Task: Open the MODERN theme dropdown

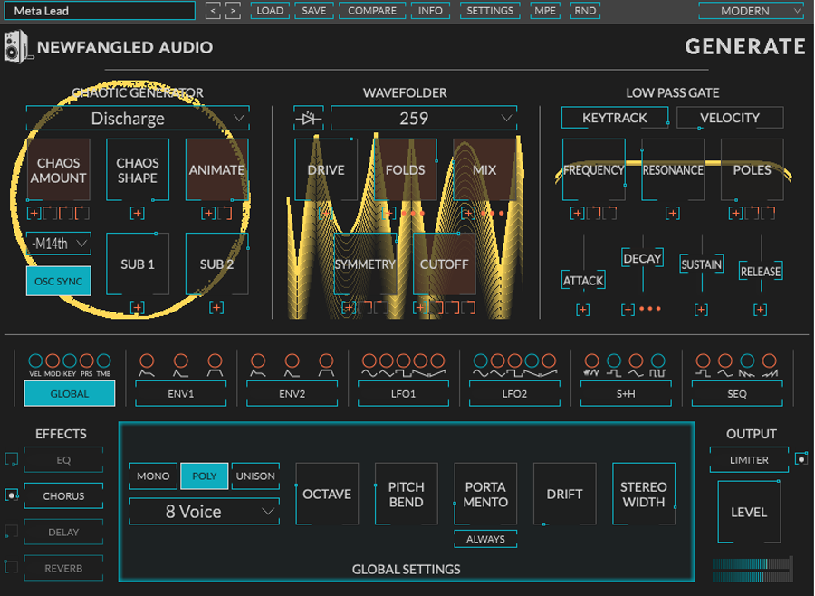Action: (751, 11)
